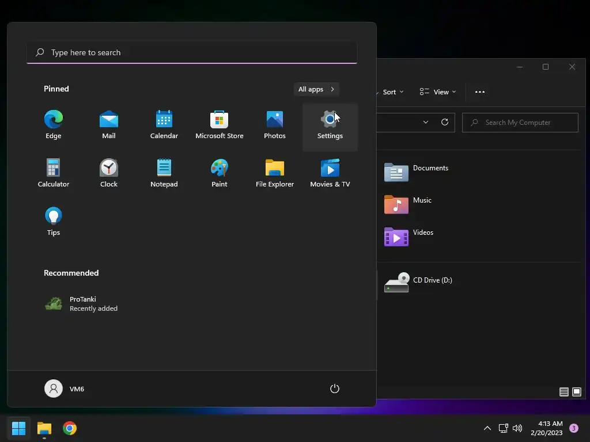This screenshot has width=590, height=442.
Task: Show hidden system tray icons
Action: tap(487, 428)
